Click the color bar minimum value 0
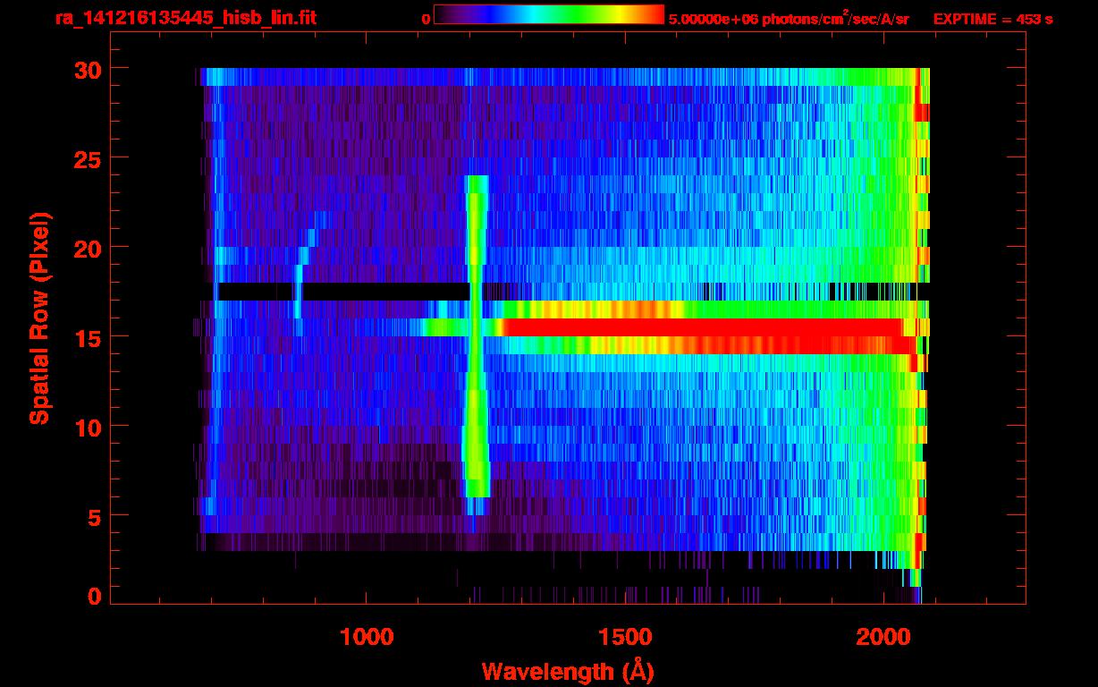 [427, 19]
